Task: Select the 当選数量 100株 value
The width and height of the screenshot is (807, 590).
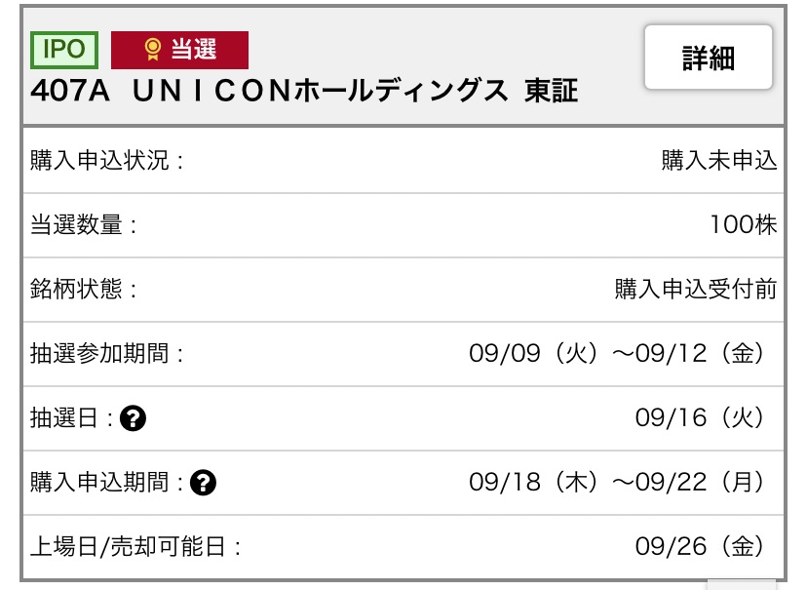Action: tap(744, 224)
